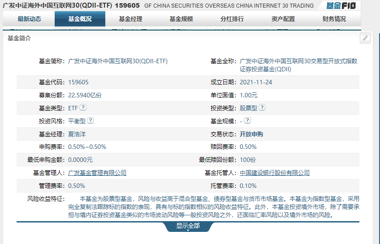380x244 pixels.
Task: Select the 基金概况 tab
Action: coord(80,19)
